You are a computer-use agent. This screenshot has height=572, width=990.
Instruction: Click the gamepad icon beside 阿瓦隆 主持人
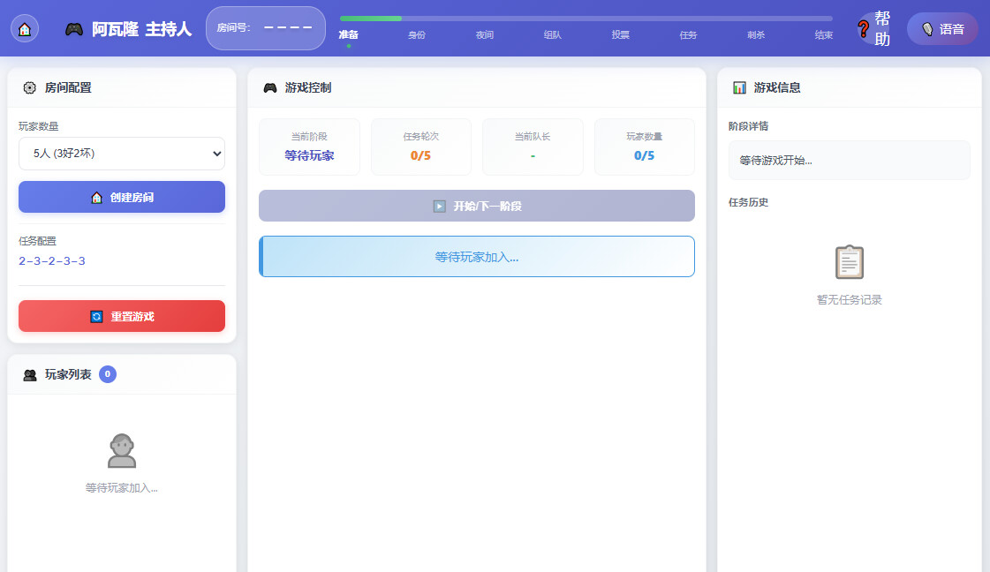point(74,29)
